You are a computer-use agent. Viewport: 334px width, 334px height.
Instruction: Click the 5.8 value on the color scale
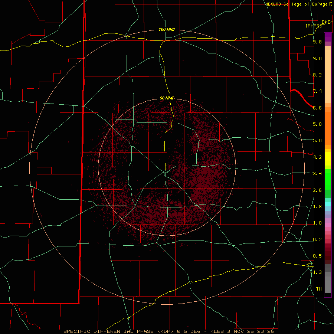(x=317, y=124)
